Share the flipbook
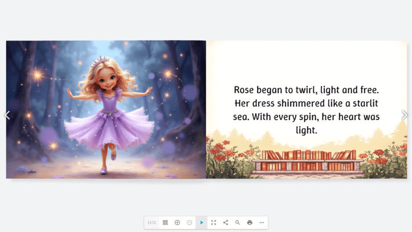The image size is (412, 232). point(226,222)
